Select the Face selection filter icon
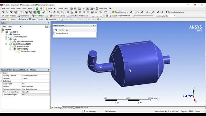The width and height of the screenshot is (206, 116). click(x=34, y=12)
